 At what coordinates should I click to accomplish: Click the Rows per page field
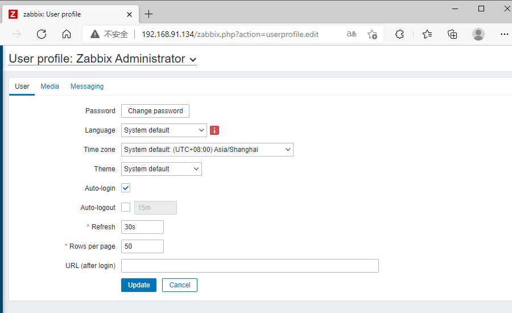[x=142, y=246]
